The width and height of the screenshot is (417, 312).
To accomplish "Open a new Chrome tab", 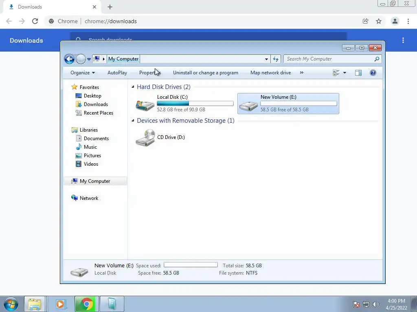I will click(x=110, y=7).
